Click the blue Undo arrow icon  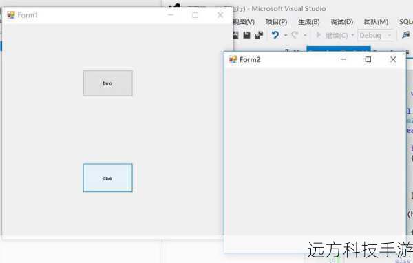[275, 35]
